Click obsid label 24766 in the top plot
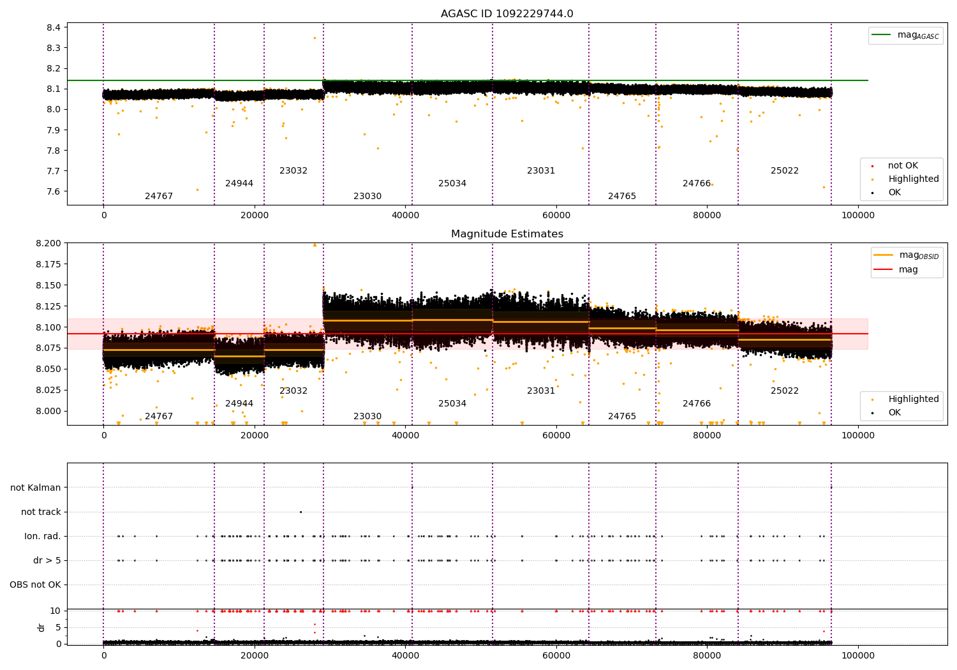The height and width of the screenshot is (670, 957). (697, 184)
